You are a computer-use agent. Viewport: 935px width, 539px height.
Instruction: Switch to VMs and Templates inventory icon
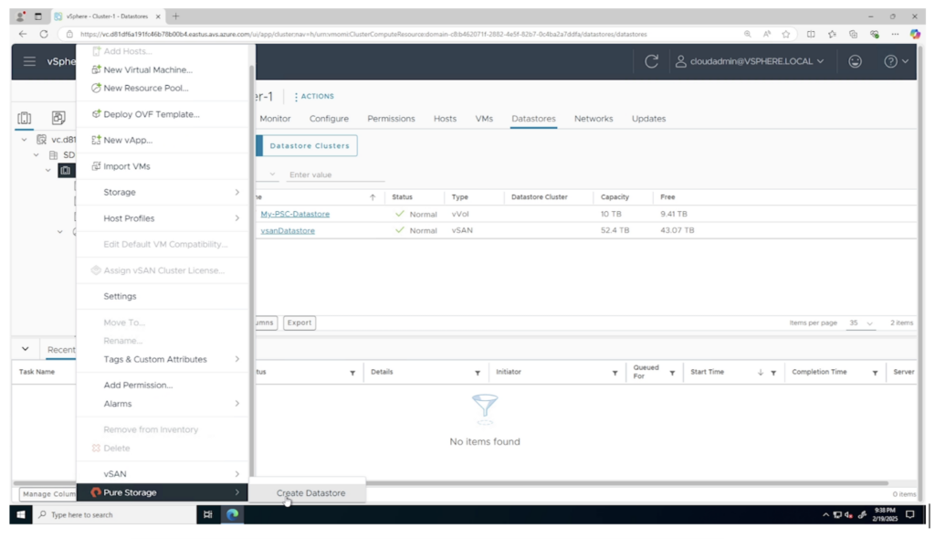[58, 118]
